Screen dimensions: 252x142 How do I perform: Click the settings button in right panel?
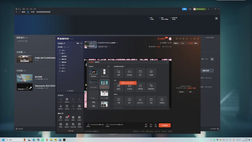point(190,92)
